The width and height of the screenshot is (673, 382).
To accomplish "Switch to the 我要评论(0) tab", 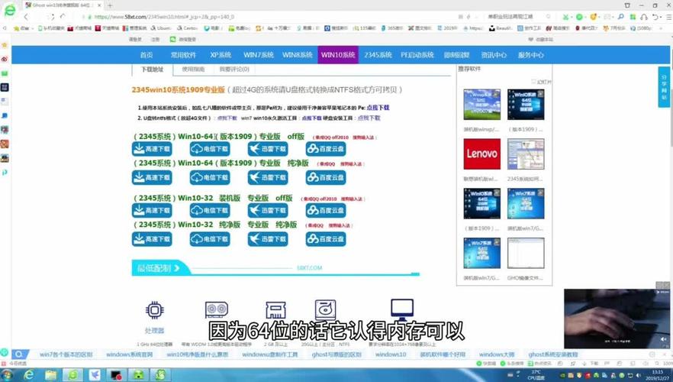I will pos(234,70).
